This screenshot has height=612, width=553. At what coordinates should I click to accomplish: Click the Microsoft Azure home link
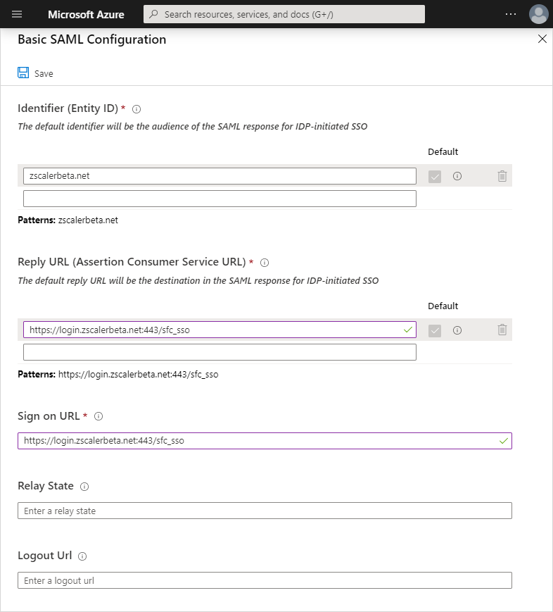tap(86, 14)
